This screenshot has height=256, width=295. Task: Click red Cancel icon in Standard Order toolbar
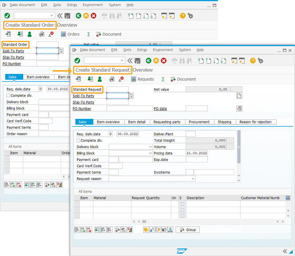point(94,16)
